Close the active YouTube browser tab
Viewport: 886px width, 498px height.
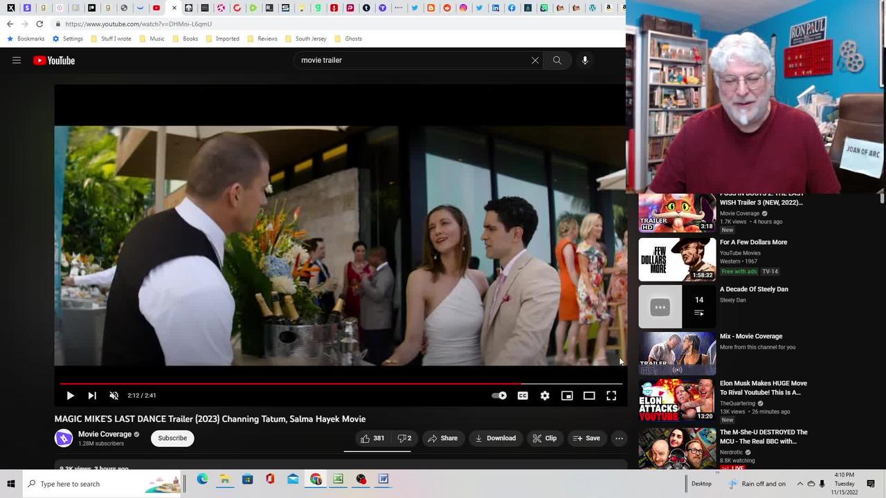click(x=174, y=8)
